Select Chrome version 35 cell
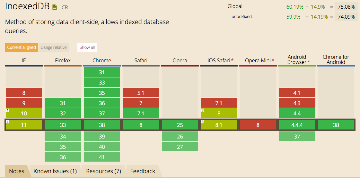Viewport: 360px width, 178px height. click(102, 93)
